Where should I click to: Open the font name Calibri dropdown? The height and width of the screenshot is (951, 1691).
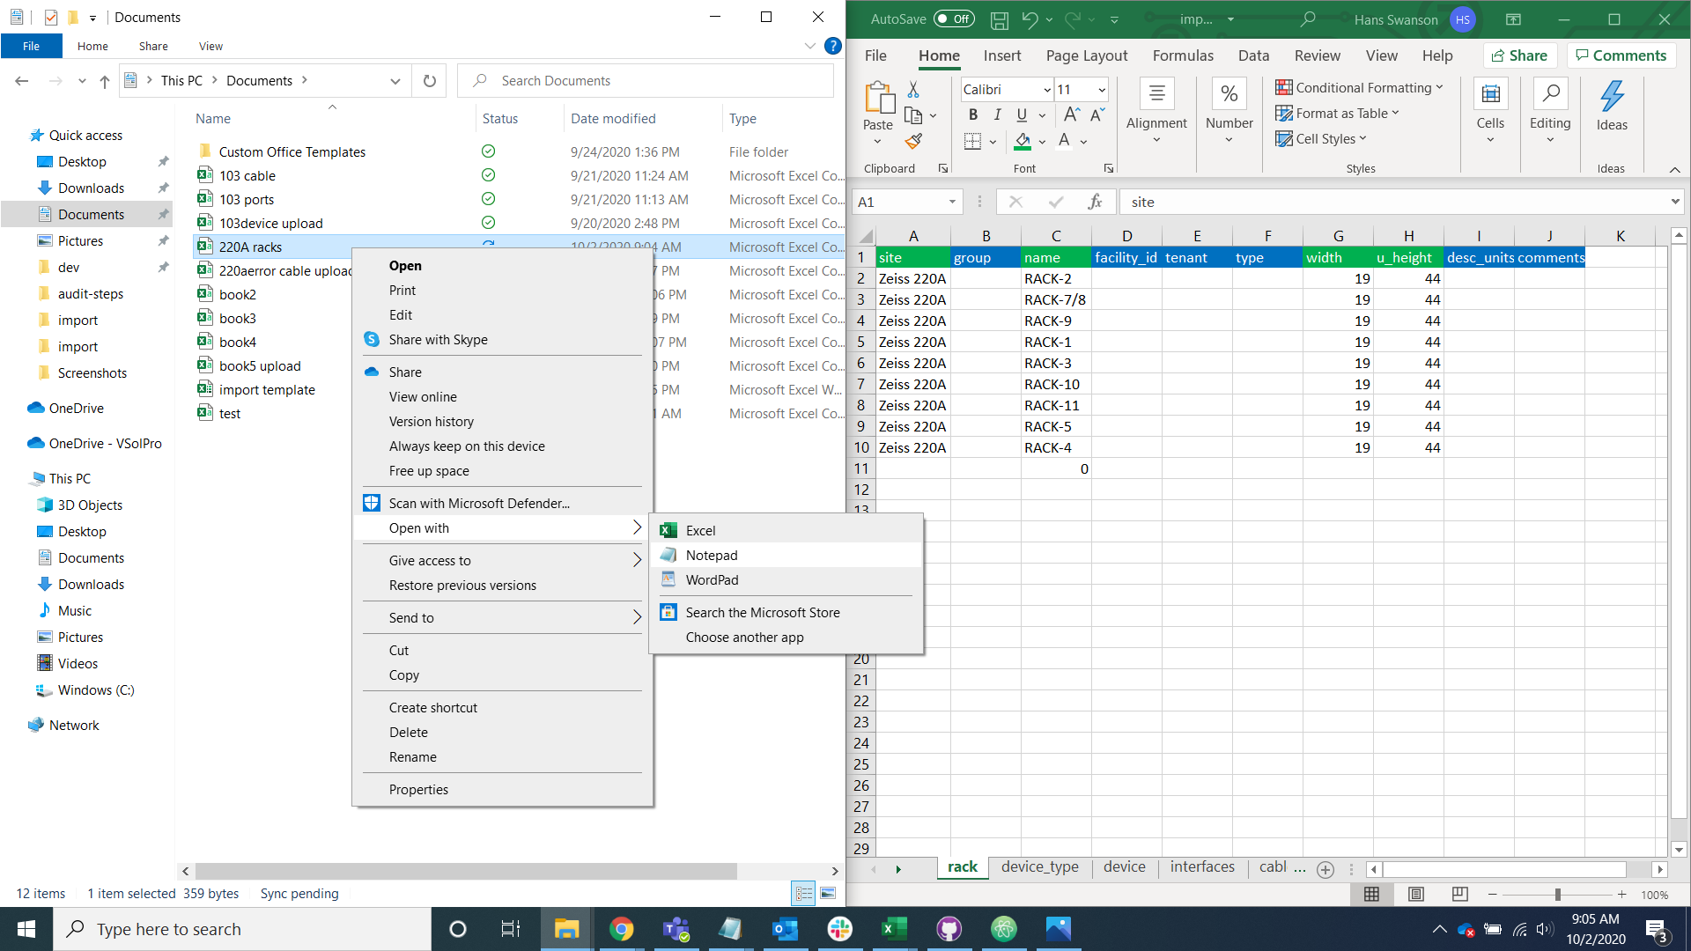1047,90
